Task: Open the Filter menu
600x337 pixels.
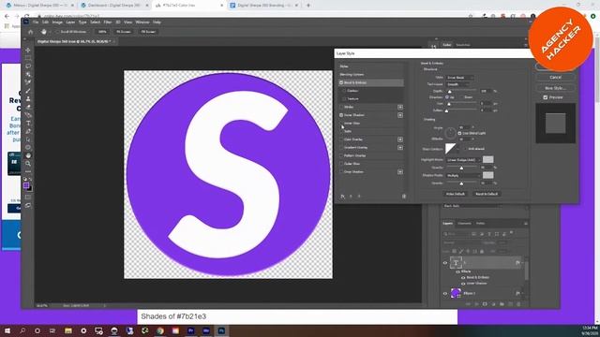Action: point(108,22)
